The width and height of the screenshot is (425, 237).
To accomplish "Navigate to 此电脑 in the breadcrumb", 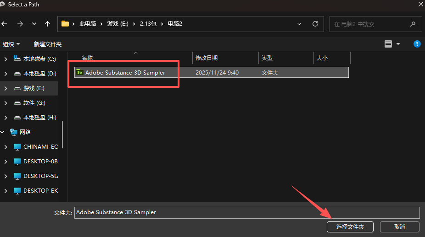I will (88, 24).
